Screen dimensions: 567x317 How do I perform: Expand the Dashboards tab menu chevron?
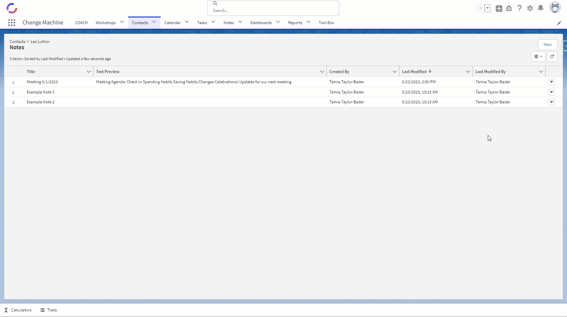click(278, 22)
